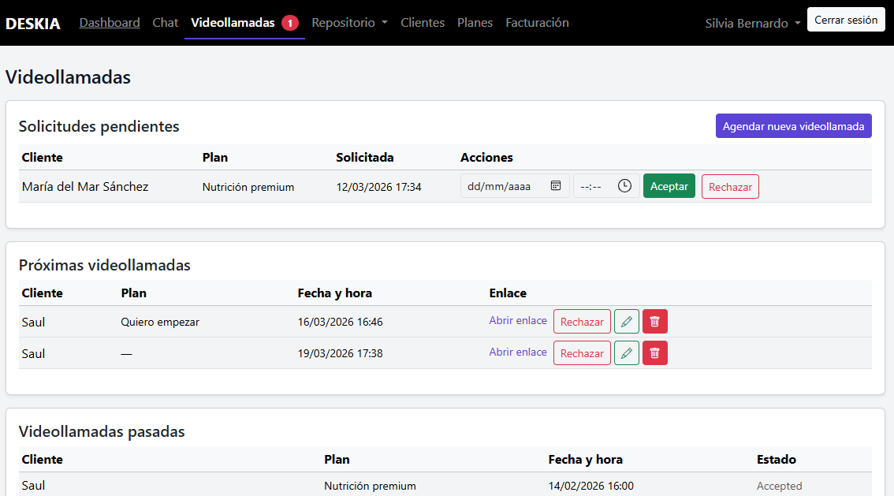Edit the 16/03/2026 video call with pencil icon
Viewport: 894px width, 496px height.
click(x=627, y=322)
